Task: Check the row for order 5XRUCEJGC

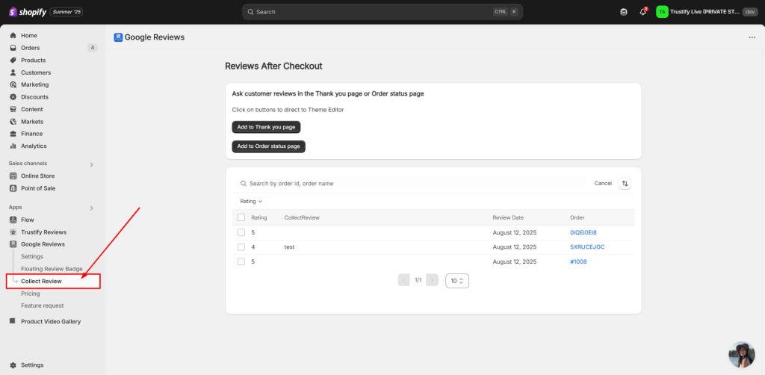Action: (x=241, y=247)
